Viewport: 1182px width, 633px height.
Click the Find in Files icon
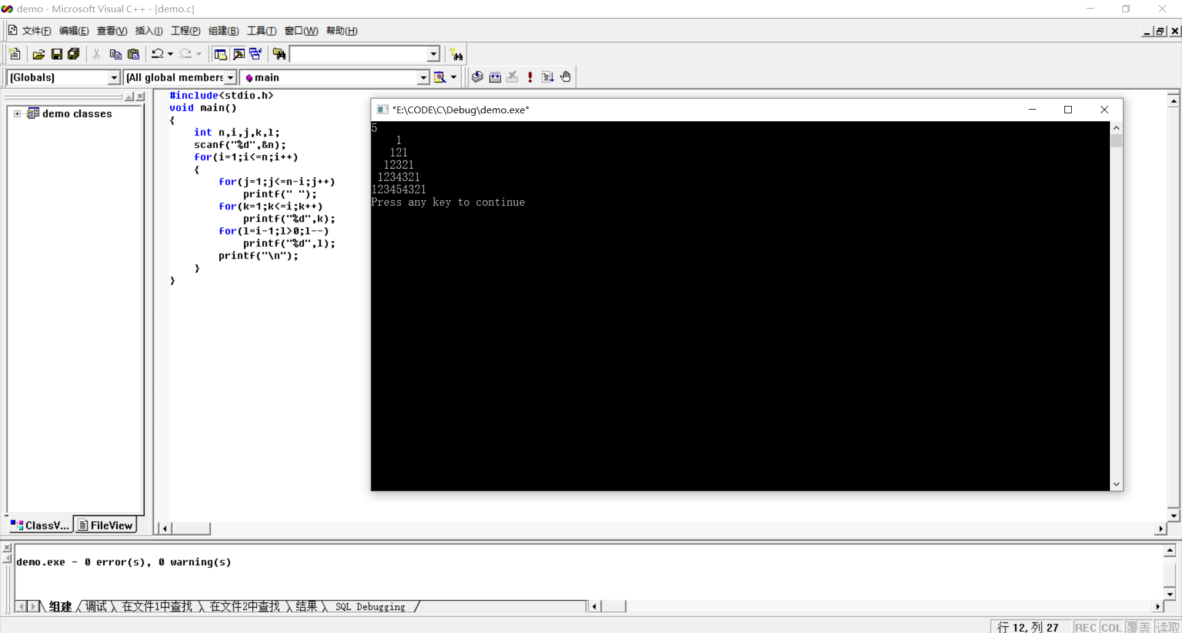(279, 54)
